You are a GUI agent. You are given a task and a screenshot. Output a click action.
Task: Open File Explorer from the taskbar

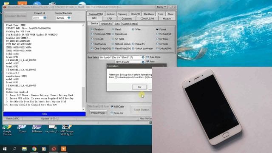pyautogui.click(x=24, y=149)
